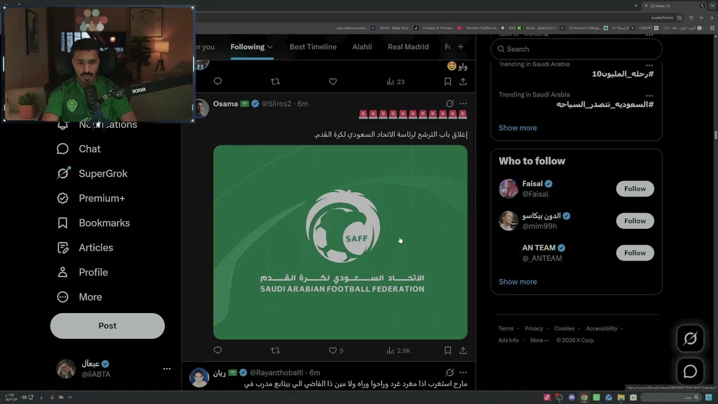Open three-dot menu on Rayanthobaiti's post

(463, 373)
